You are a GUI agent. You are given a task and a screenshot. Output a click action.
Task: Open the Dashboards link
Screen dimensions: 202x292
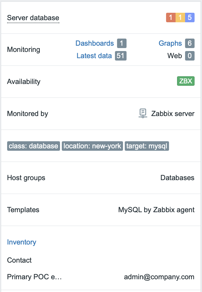(94, 43)
